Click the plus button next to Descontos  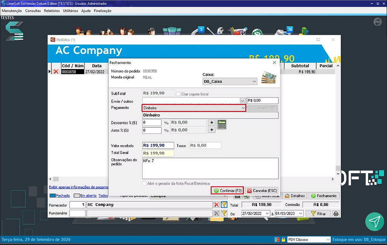click(x=212, y=122)
